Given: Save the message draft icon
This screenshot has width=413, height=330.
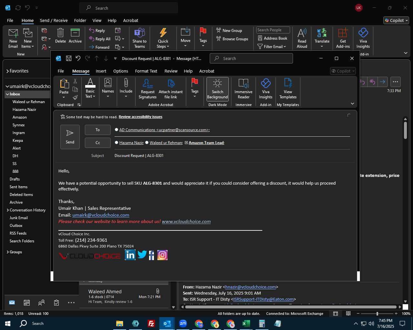Looking at the screenshot, I should pos(69,58).
